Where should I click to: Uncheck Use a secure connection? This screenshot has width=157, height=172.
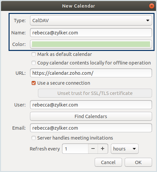tap(34, 83)
